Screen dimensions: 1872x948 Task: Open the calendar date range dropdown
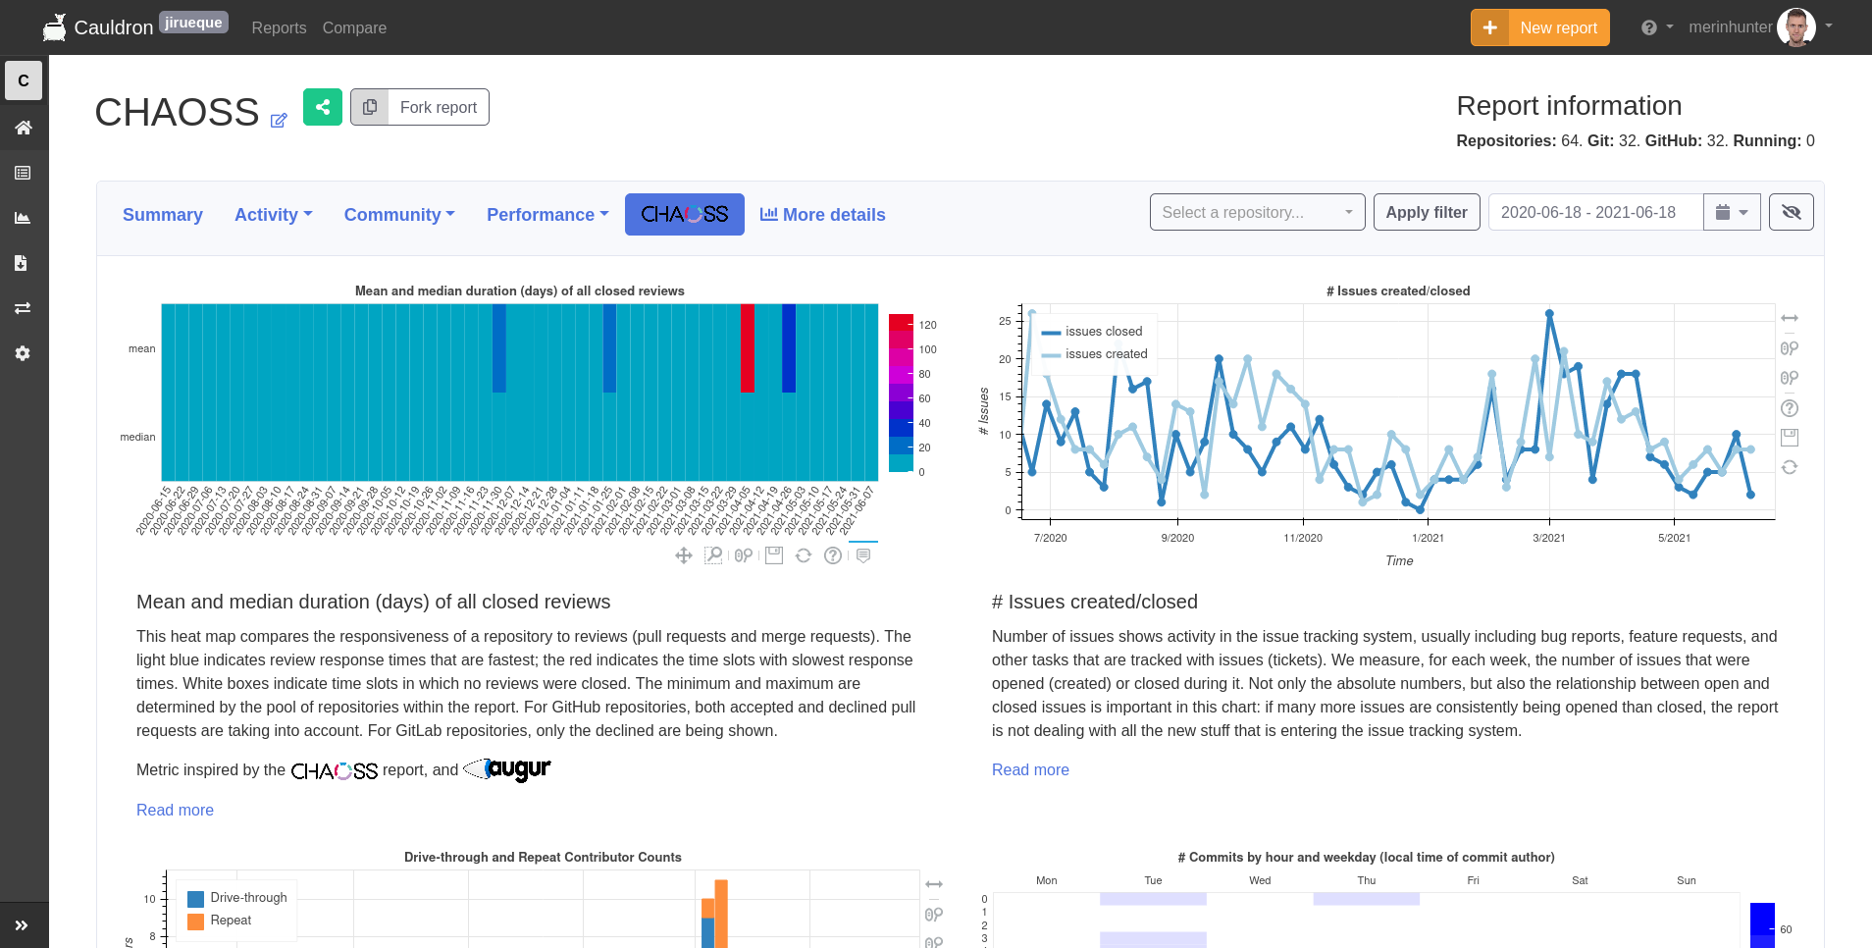[x=1733, y=212]
